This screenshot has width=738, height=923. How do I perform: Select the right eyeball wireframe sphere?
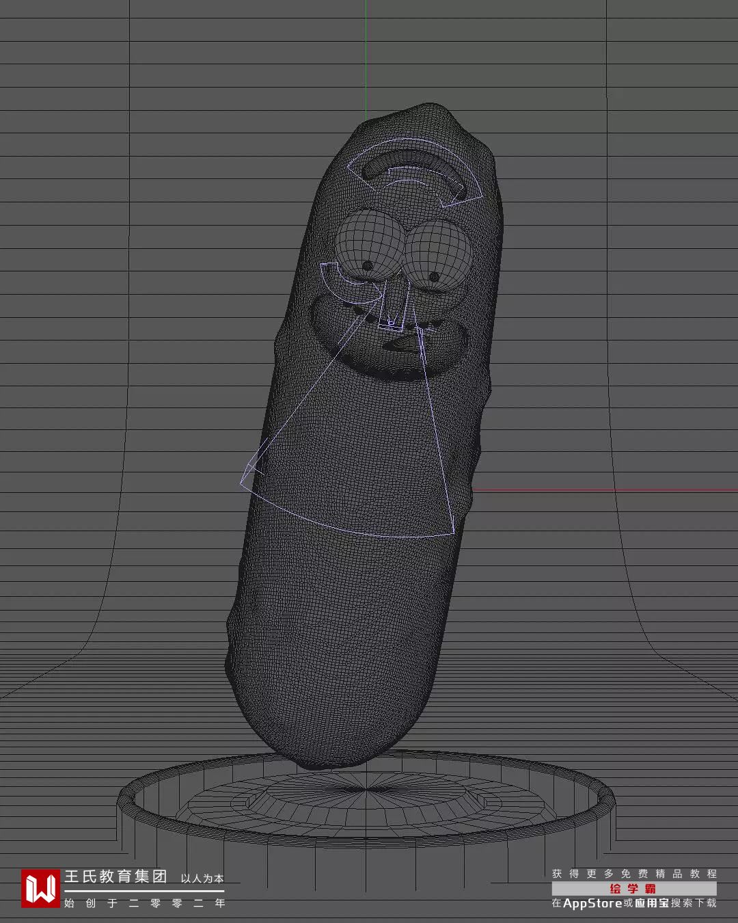pyautogui.click(x=438, y=255)
